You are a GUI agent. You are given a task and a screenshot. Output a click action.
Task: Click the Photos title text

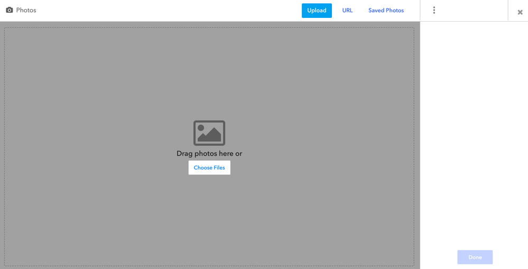pos(26,11)
